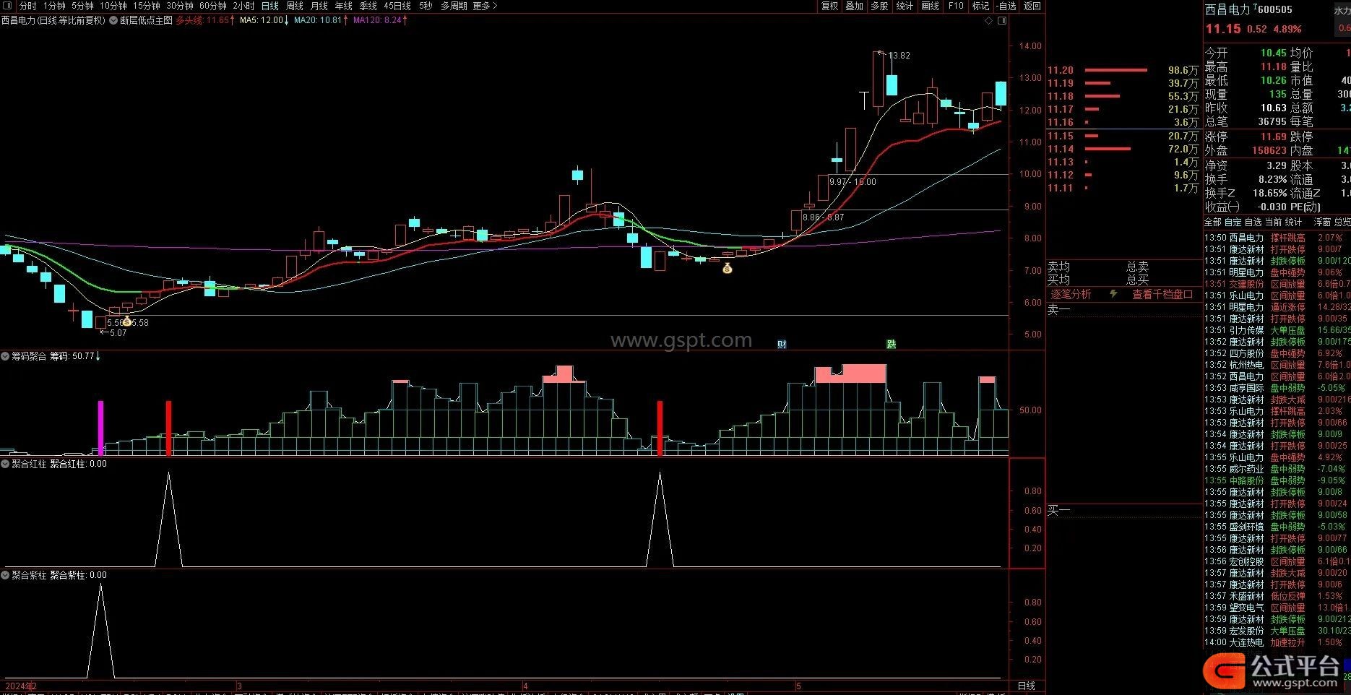
Task: Click the lightning bolt icon beside 逐笔分析
Action: coord(1113,294)
